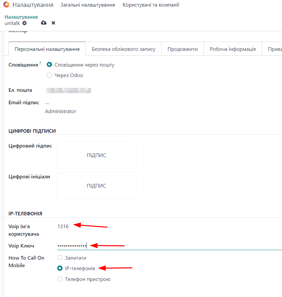Open the gear actions menu beside unitalk

click(25, 23)
